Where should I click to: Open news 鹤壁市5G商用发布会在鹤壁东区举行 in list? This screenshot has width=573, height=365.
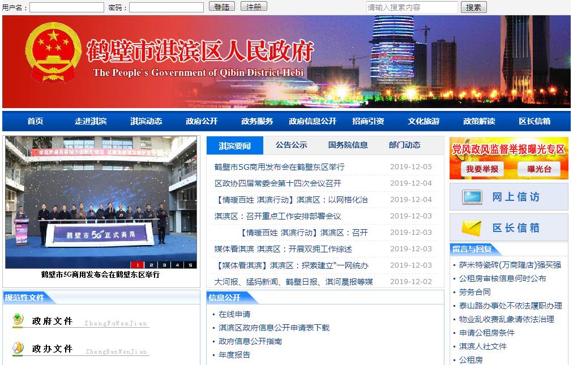click(x=279, y=167)
